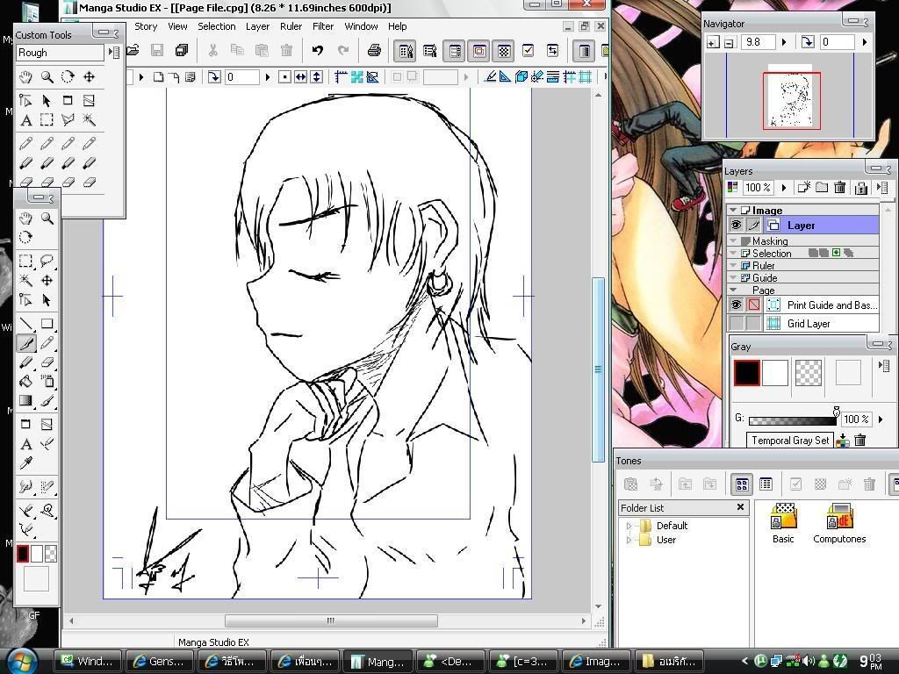Select the Eyedropper tool

[26, 462]
